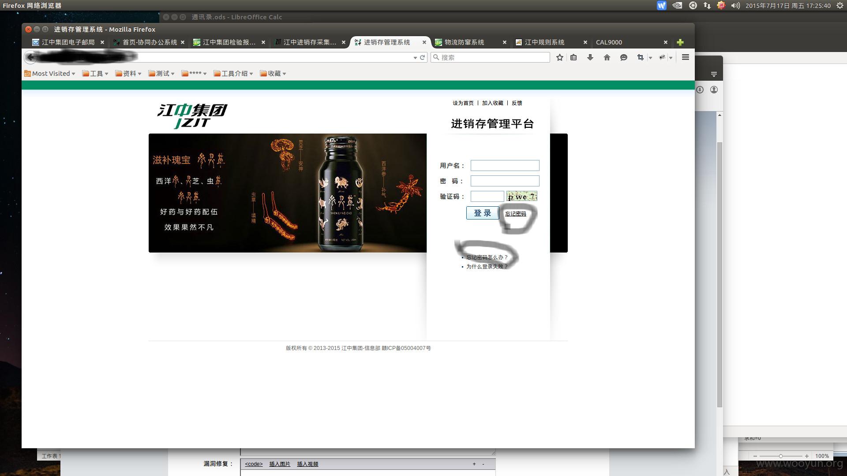Click the zoom slider in the Calc window
The height and width of the screenshot is (476, 847).
(780, 456)
